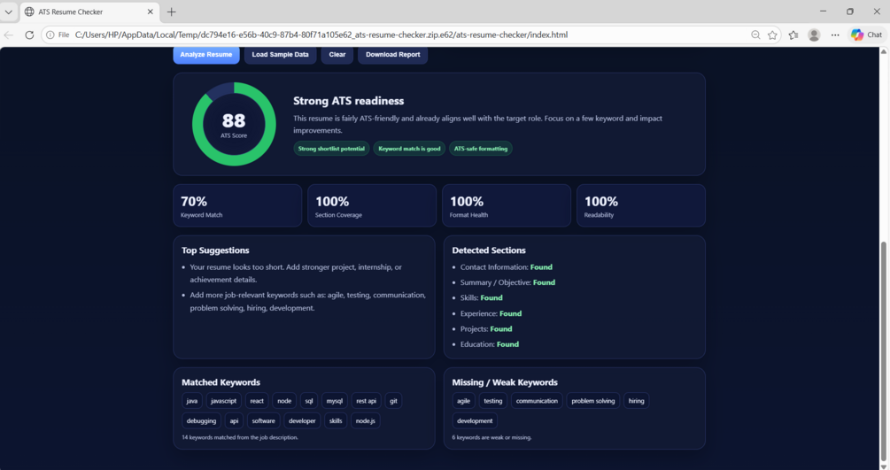This screenshot has height=470, width=890.
Task: Click the sql keyword chip
Action: [309, 401]
